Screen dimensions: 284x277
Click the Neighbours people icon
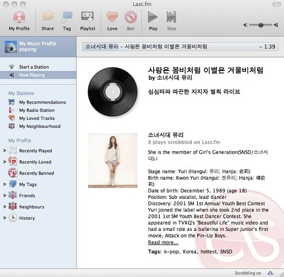point(13,206)
